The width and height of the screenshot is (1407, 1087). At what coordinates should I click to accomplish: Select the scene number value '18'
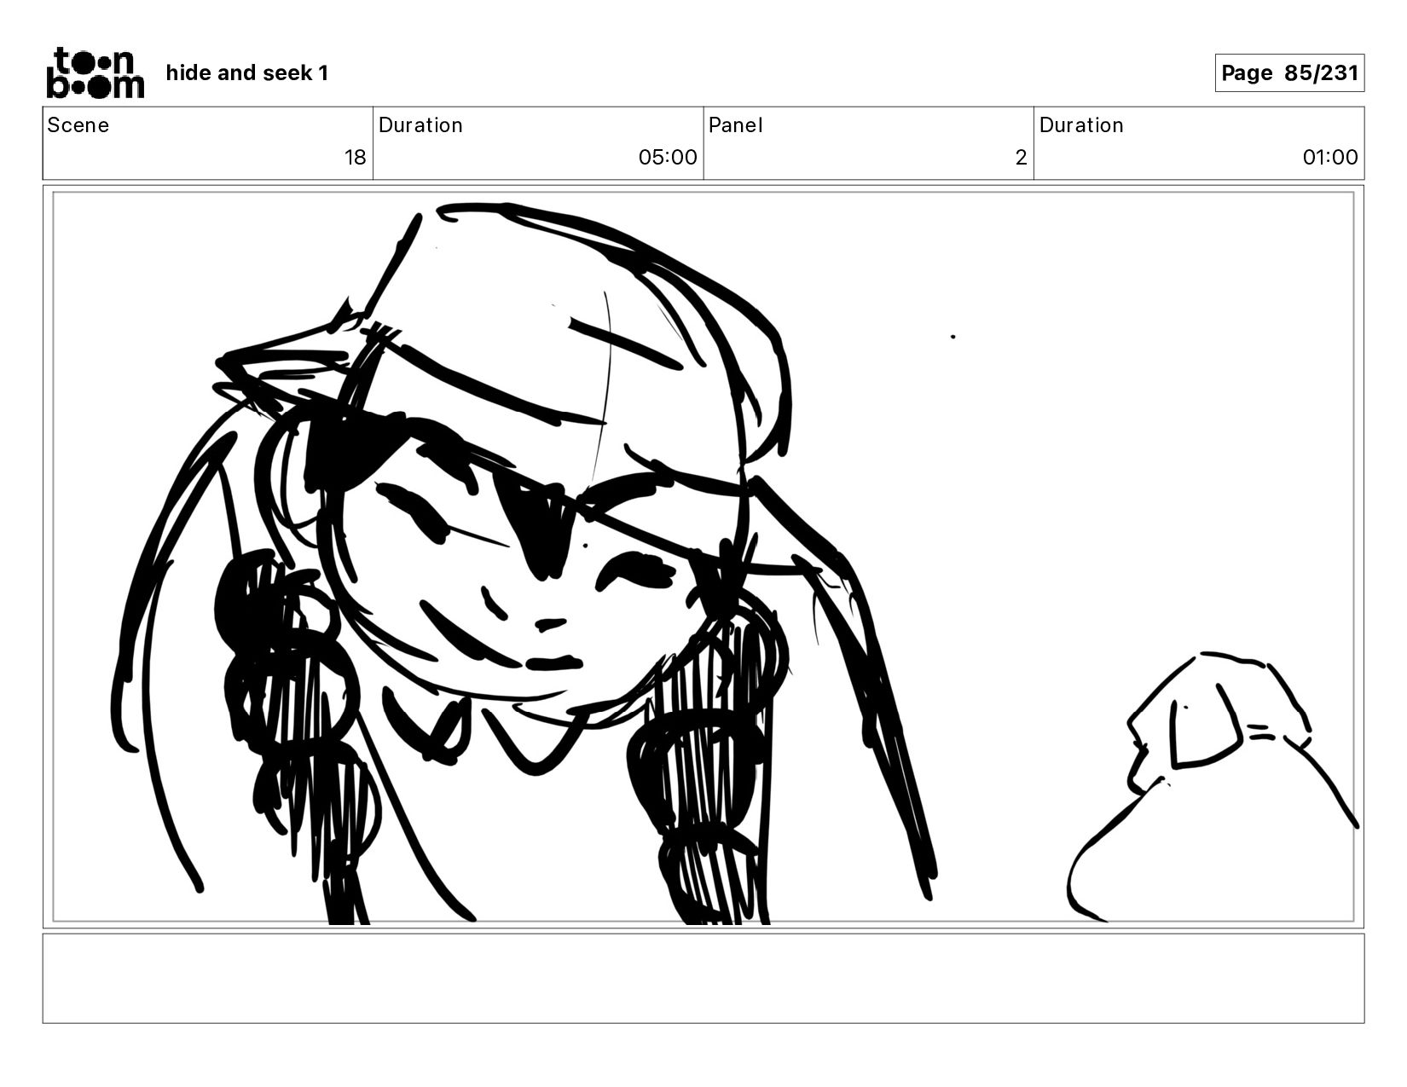click(x=355, y=157)
